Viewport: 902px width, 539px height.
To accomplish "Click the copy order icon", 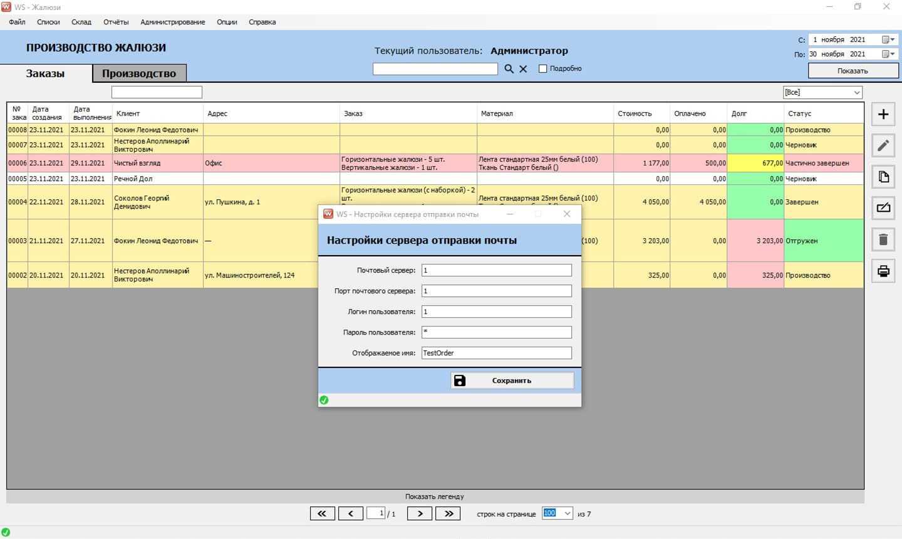I will [883, 177].
